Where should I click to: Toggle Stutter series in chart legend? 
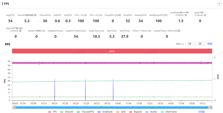point(151,112)
